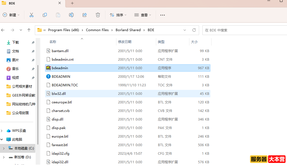Click the 在 BDE 中搜索 search box
Screen dimensions: 287x166
click(245, 30)
